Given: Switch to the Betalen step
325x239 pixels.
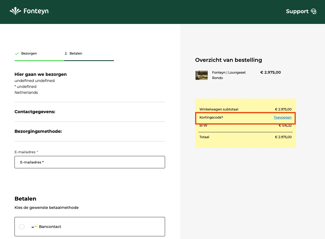Looking at the screenshot, I should tap(73, 53).
